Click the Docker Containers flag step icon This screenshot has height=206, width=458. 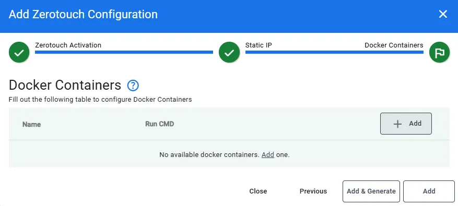(x=439, y=53)
